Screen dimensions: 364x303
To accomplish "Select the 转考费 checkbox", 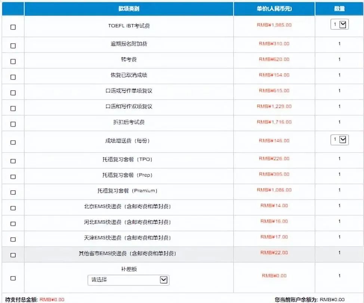I will tap(13, 62).
